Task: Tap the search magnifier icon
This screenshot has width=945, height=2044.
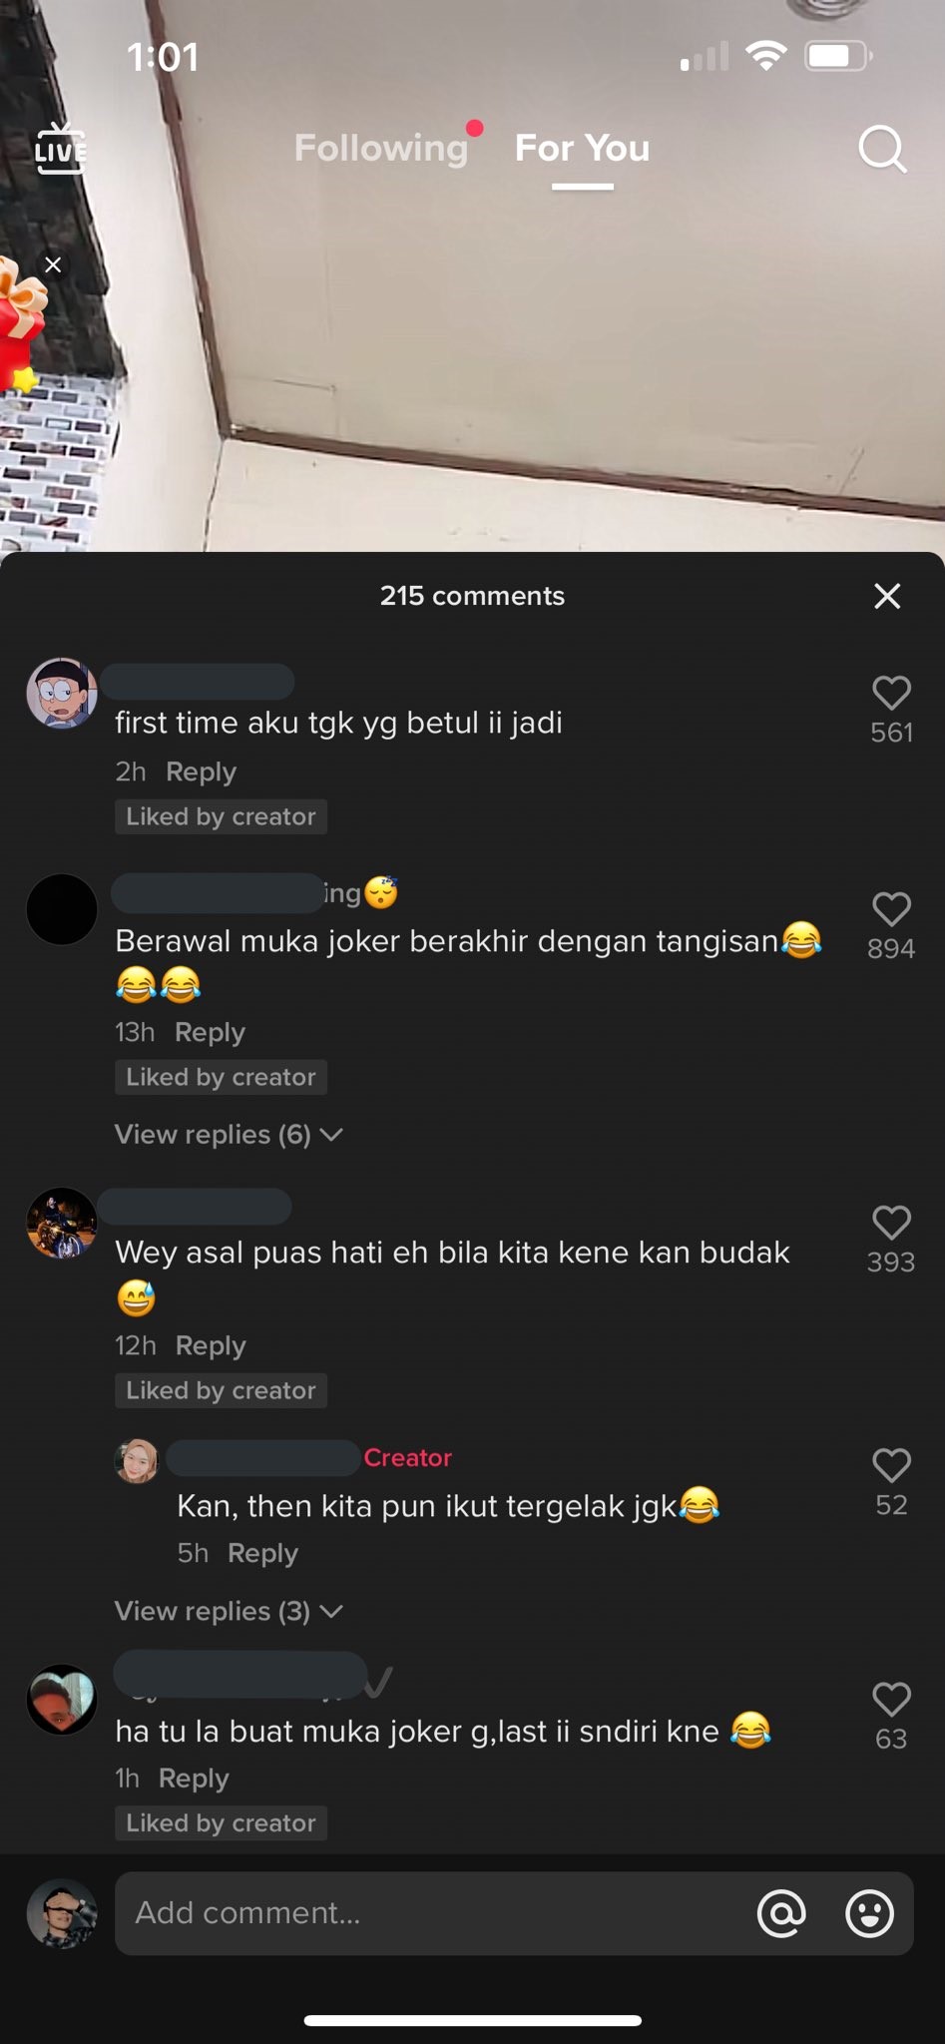Action: point(882,150)
